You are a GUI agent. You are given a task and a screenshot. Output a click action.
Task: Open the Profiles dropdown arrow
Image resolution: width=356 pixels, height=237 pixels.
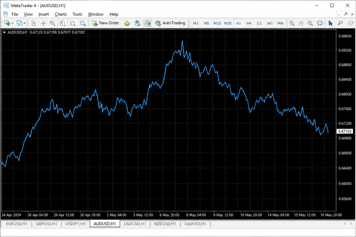tap(25, 23)
